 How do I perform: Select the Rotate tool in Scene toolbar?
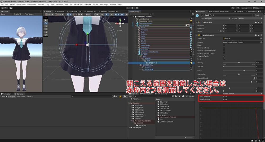(x=46, y=26)
